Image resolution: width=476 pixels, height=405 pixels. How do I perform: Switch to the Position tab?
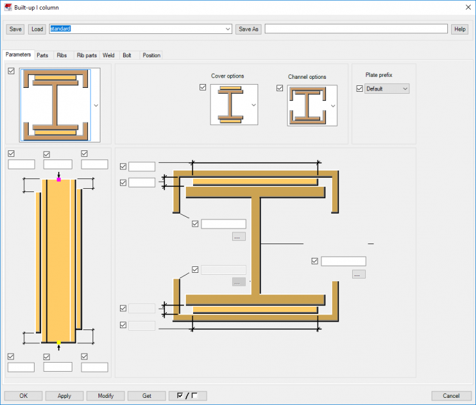click(x=151, y=55)
